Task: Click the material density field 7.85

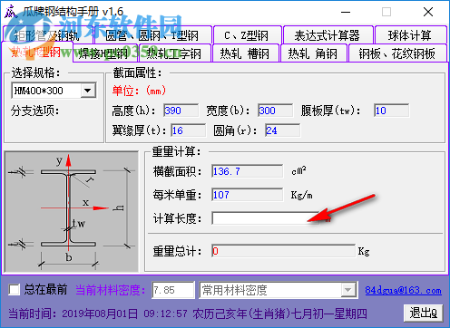Action: (173, 290)
